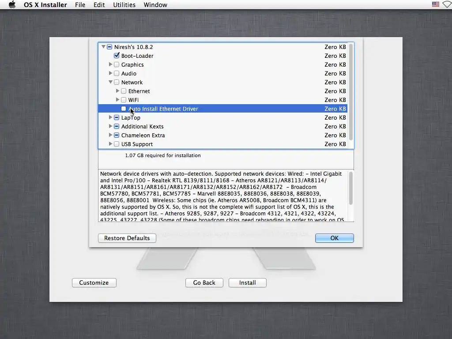Collapse the Niresh's 10.8.2 tree
Viewport: 452px width, 339px height.
(103, 46)
